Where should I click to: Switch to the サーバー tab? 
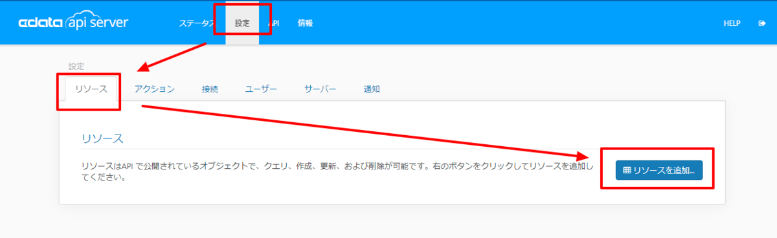321,89
